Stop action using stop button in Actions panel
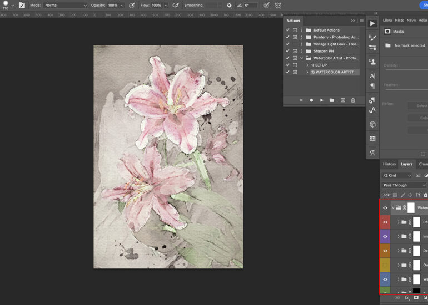Viewport: 428px width, 305px height. 301,100
